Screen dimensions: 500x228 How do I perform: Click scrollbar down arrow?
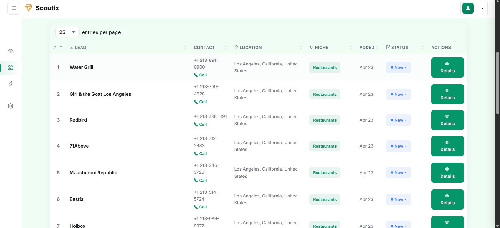497,226
